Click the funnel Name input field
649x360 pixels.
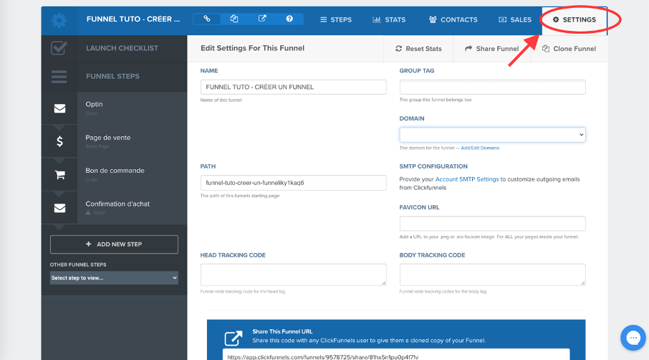294,87
